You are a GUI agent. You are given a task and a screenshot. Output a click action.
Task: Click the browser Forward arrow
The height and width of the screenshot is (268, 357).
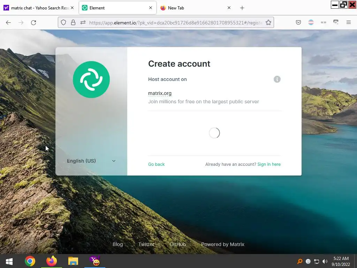(x=21, y=23)
